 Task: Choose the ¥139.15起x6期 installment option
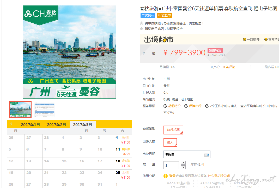(212, 184)
